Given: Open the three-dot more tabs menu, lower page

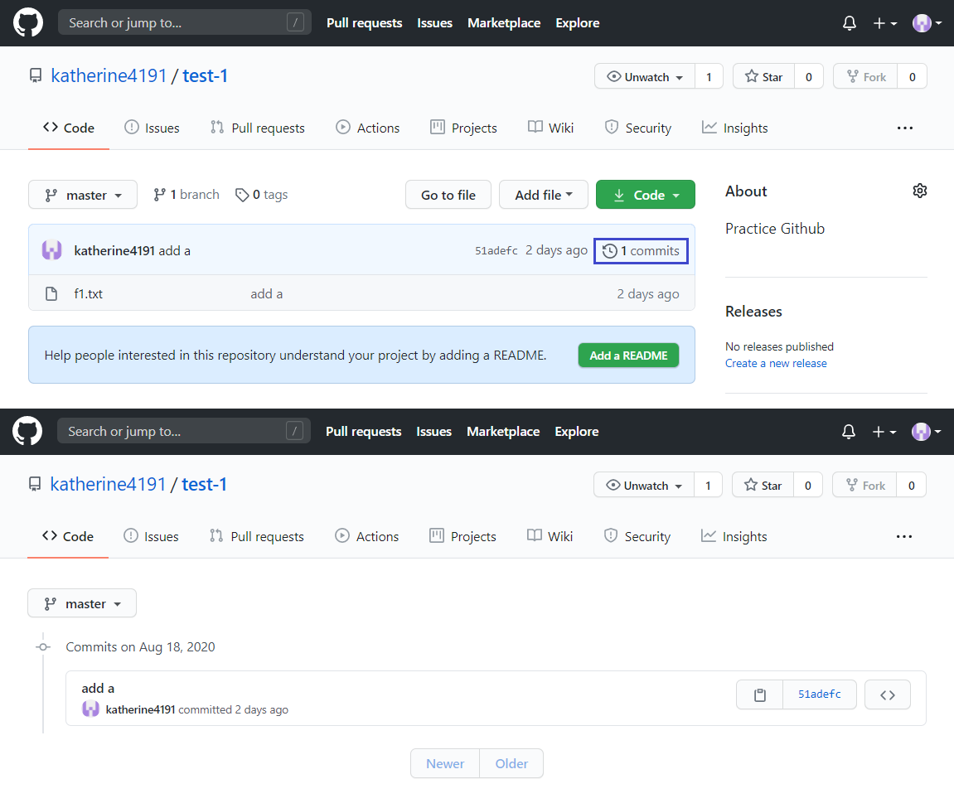Looking at the screenshot, I should pos(904,537).
